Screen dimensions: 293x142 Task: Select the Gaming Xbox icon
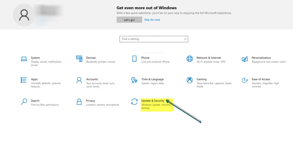(x=189, y=80)
